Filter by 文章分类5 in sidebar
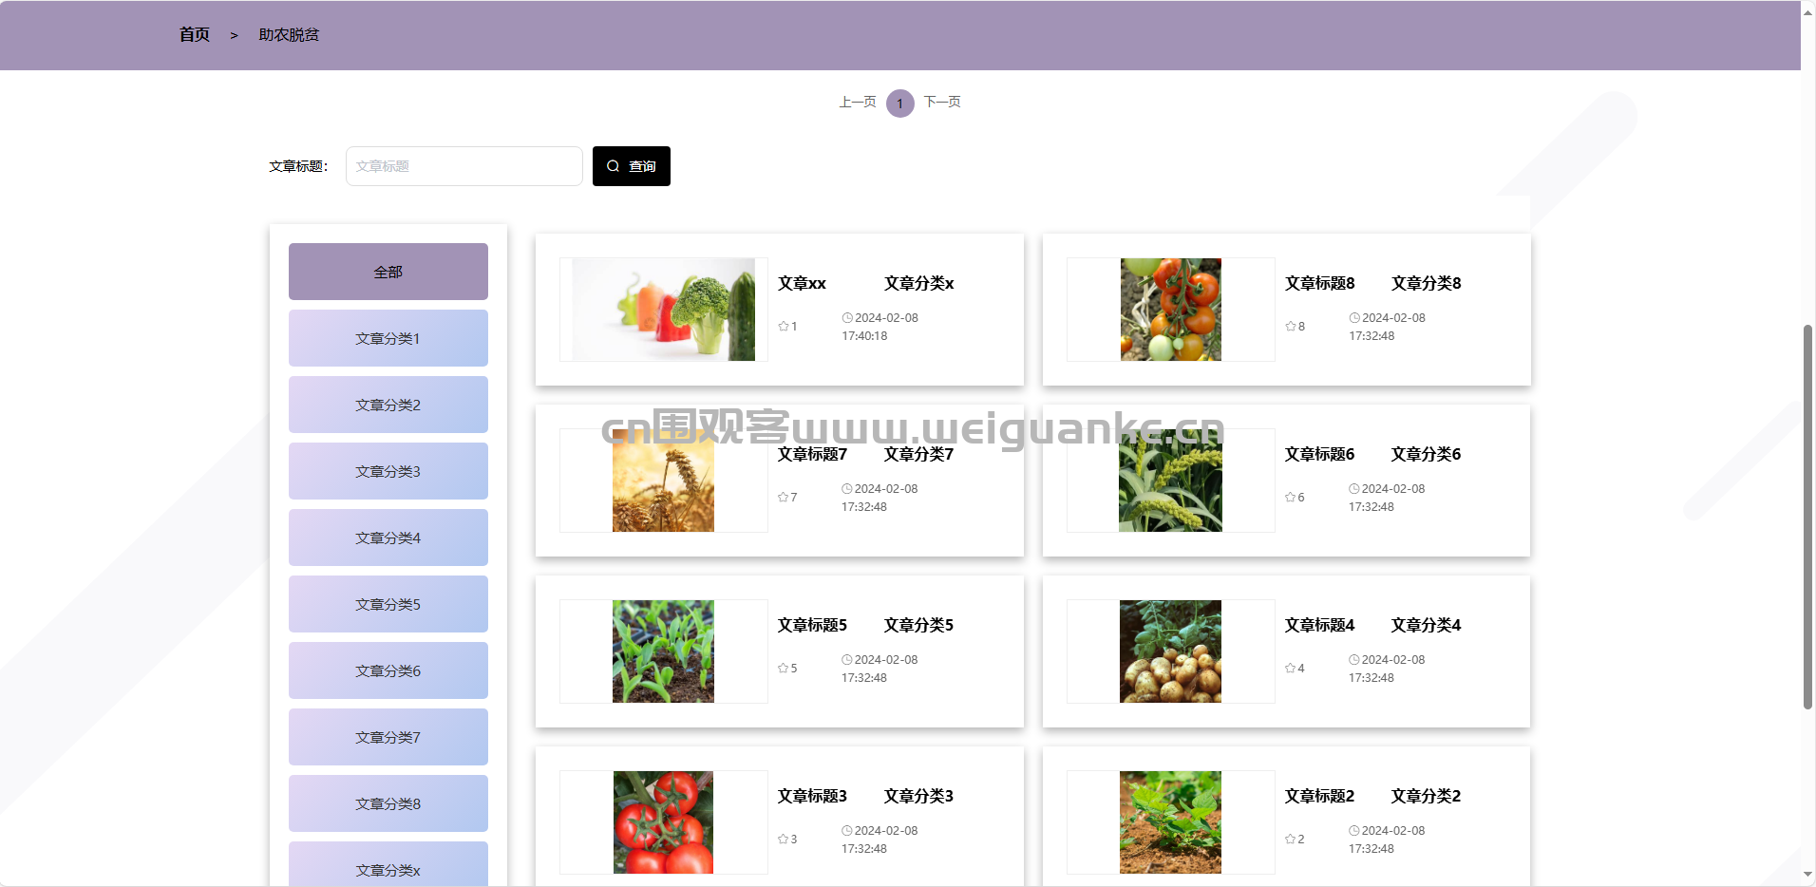Viewport: 1816px width, 887px height. pyautogui.click(x=388, y=604)
